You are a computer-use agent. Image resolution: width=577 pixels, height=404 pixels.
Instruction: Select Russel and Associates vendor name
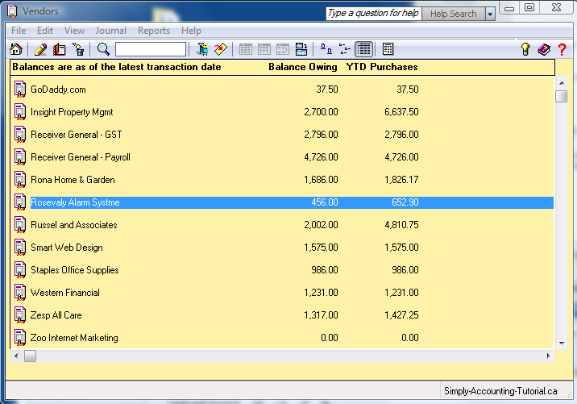74,225
